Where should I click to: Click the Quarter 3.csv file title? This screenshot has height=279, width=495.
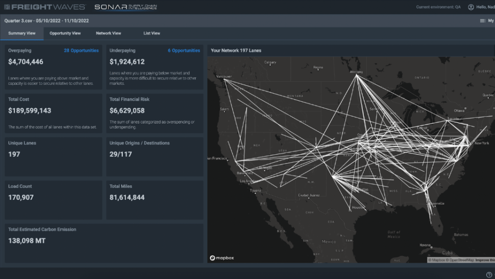click(46, 21)
